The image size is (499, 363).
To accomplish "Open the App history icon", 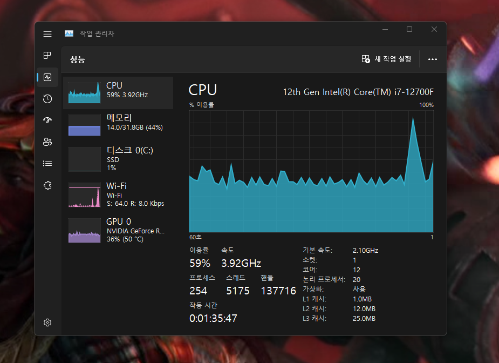I will (47, 99).
